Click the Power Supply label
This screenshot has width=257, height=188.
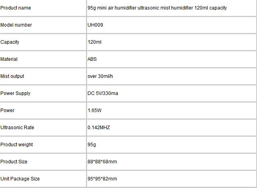point(15,93)
